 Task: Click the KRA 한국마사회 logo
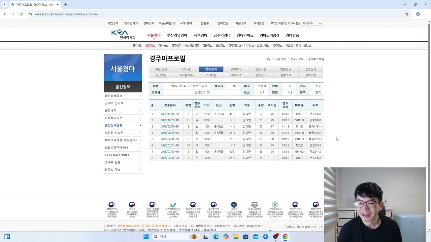[123, 34]
